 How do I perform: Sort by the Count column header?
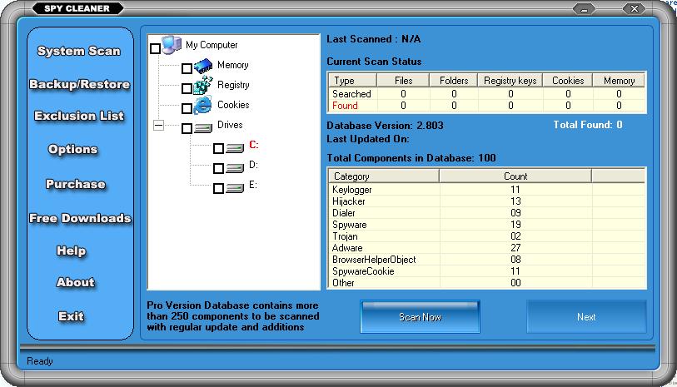(515, 176)
